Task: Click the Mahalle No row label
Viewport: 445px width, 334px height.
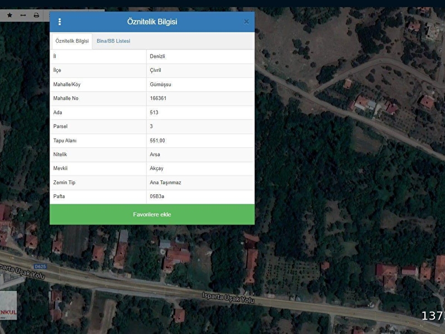Action: pyautogui.click(x=66, y=99)
